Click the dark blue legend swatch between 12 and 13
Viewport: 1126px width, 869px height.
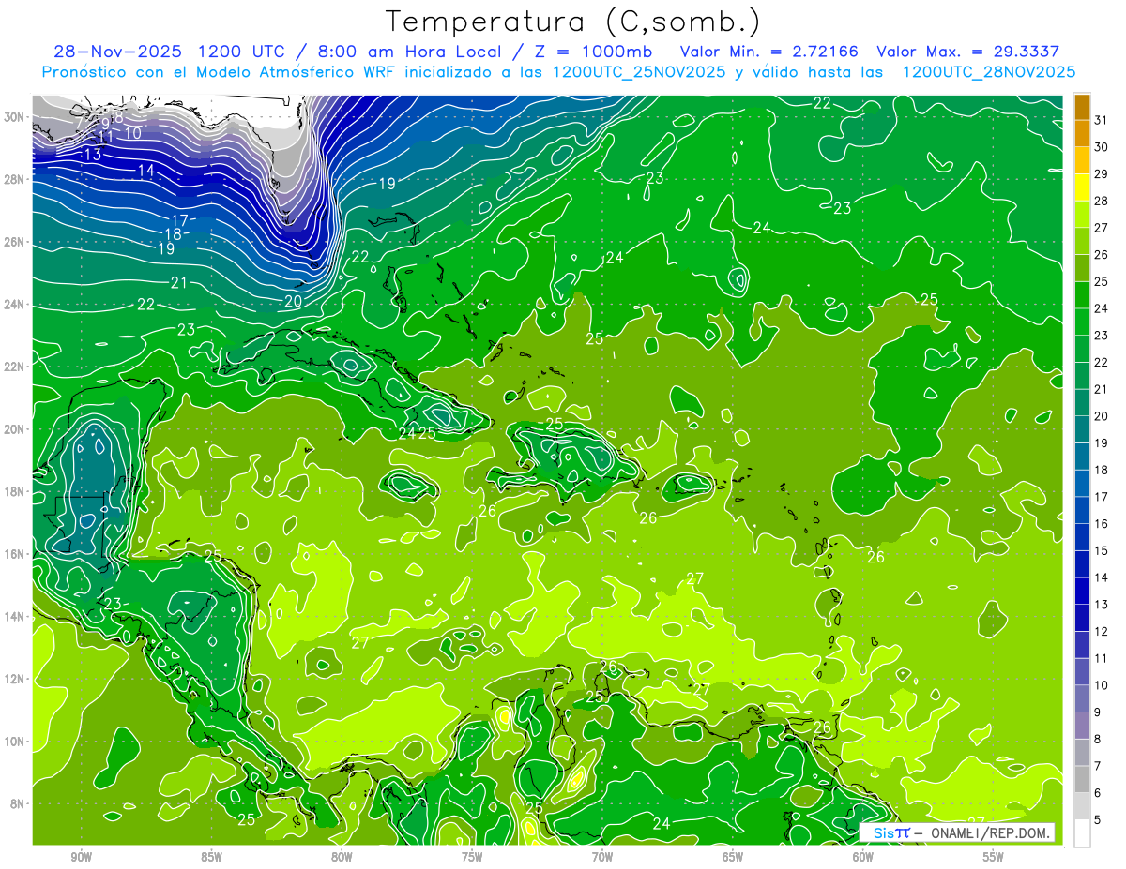click(1083, 618)
